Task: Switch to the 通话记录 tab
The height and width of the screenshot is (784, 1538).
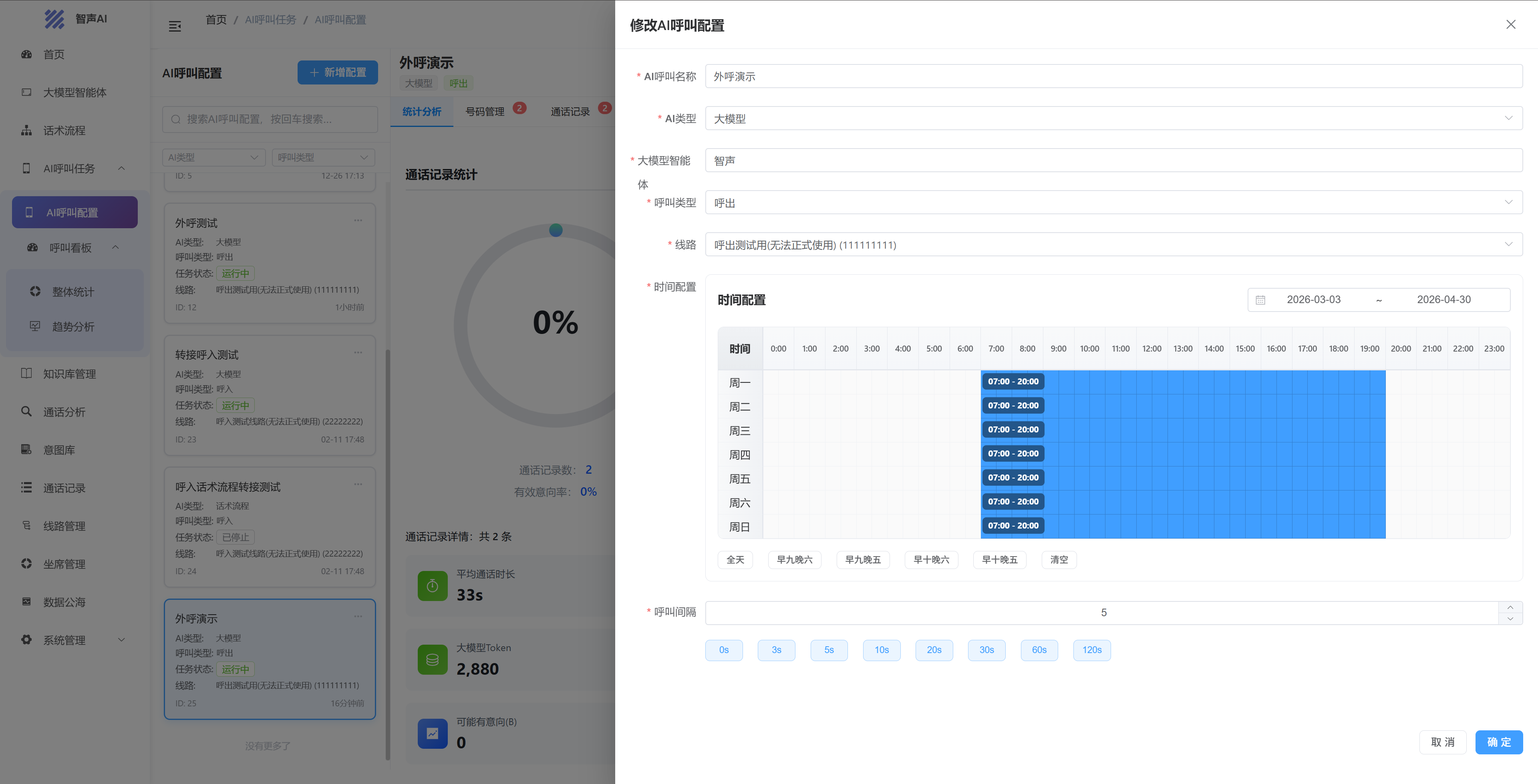Action: click(570, 112)
